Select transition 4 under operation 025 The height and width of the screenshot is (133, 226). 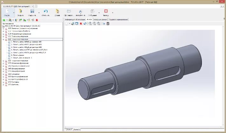pos(29,50)
